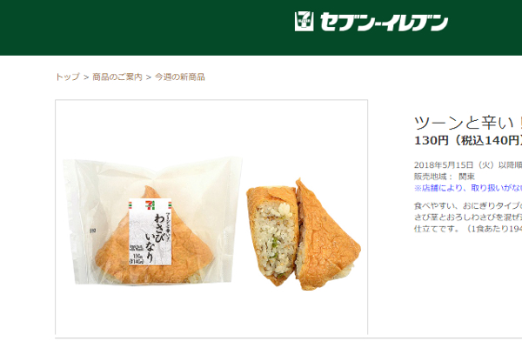The width and height of the screenshot is (522, 348).
Task: Go to トップ breadcrumb link
Action: (68, 77)
